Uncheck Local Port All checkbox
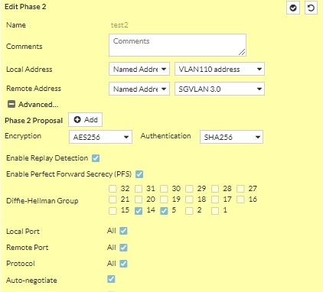 123,231
